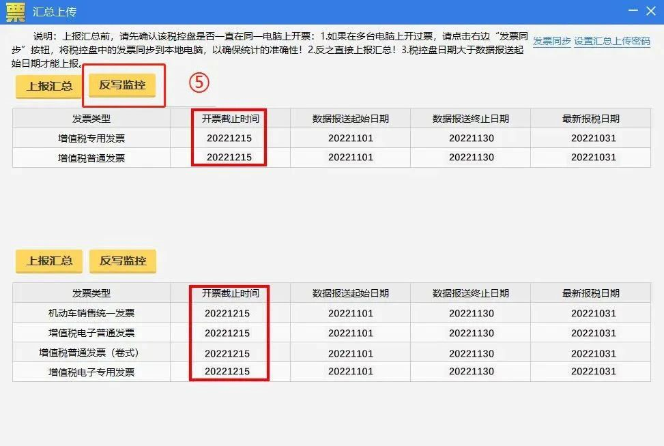
Task: Click the bottom 反写监控 button
Action: [123, 261]
